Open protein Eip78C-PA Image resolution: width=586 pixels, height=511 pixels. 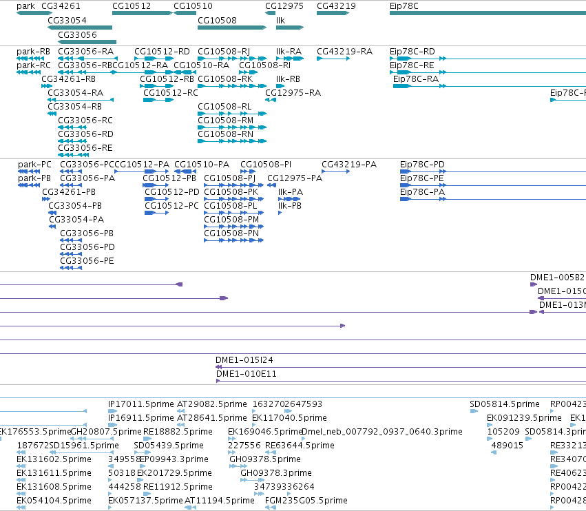point(422,192)
